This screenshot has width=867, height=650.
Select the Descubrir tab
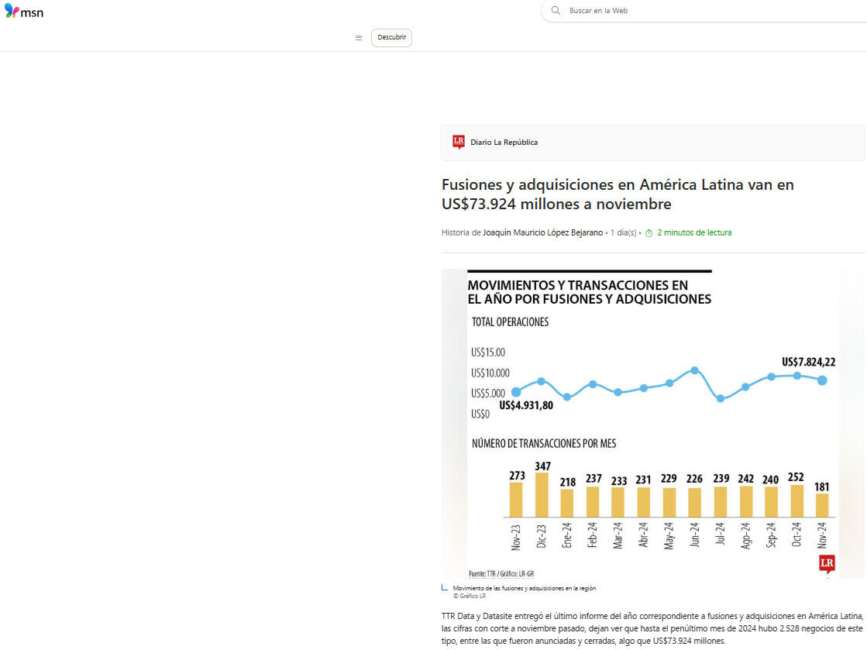[x=391, y=38]
